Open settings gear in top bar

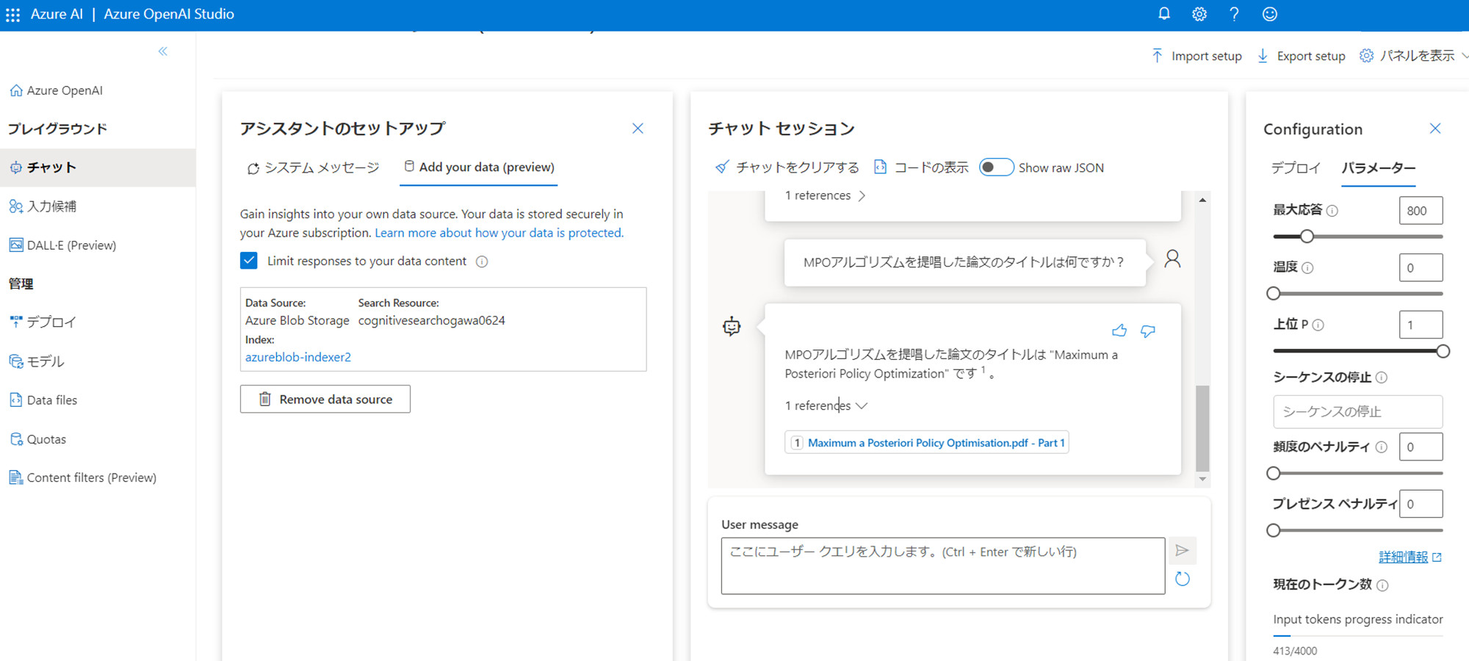click(1199, 14)
